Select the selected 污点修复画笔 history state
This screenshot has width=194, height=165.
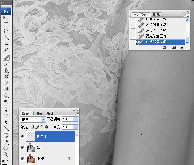click(x=161, y=42)
